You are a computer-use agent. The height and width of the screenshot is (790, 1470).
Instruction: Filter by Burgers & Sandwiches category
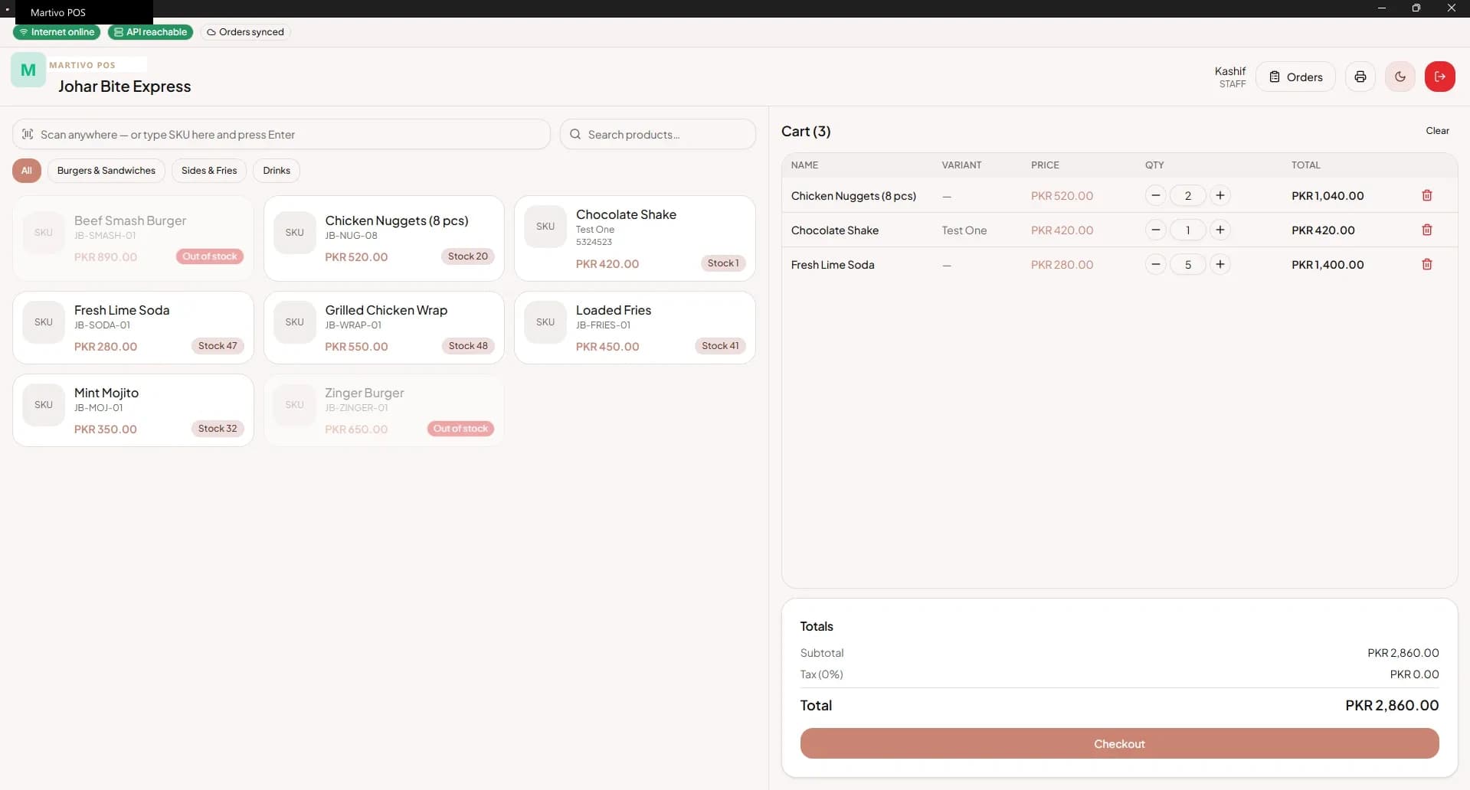point(106,171)
